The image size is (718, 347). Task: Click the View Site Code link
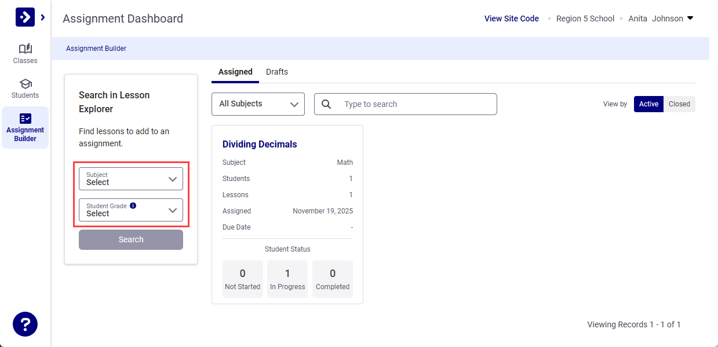[511, 18]
